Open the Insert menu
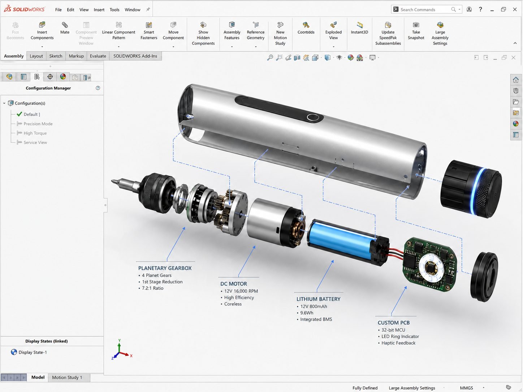 click(x=99, y=10)
